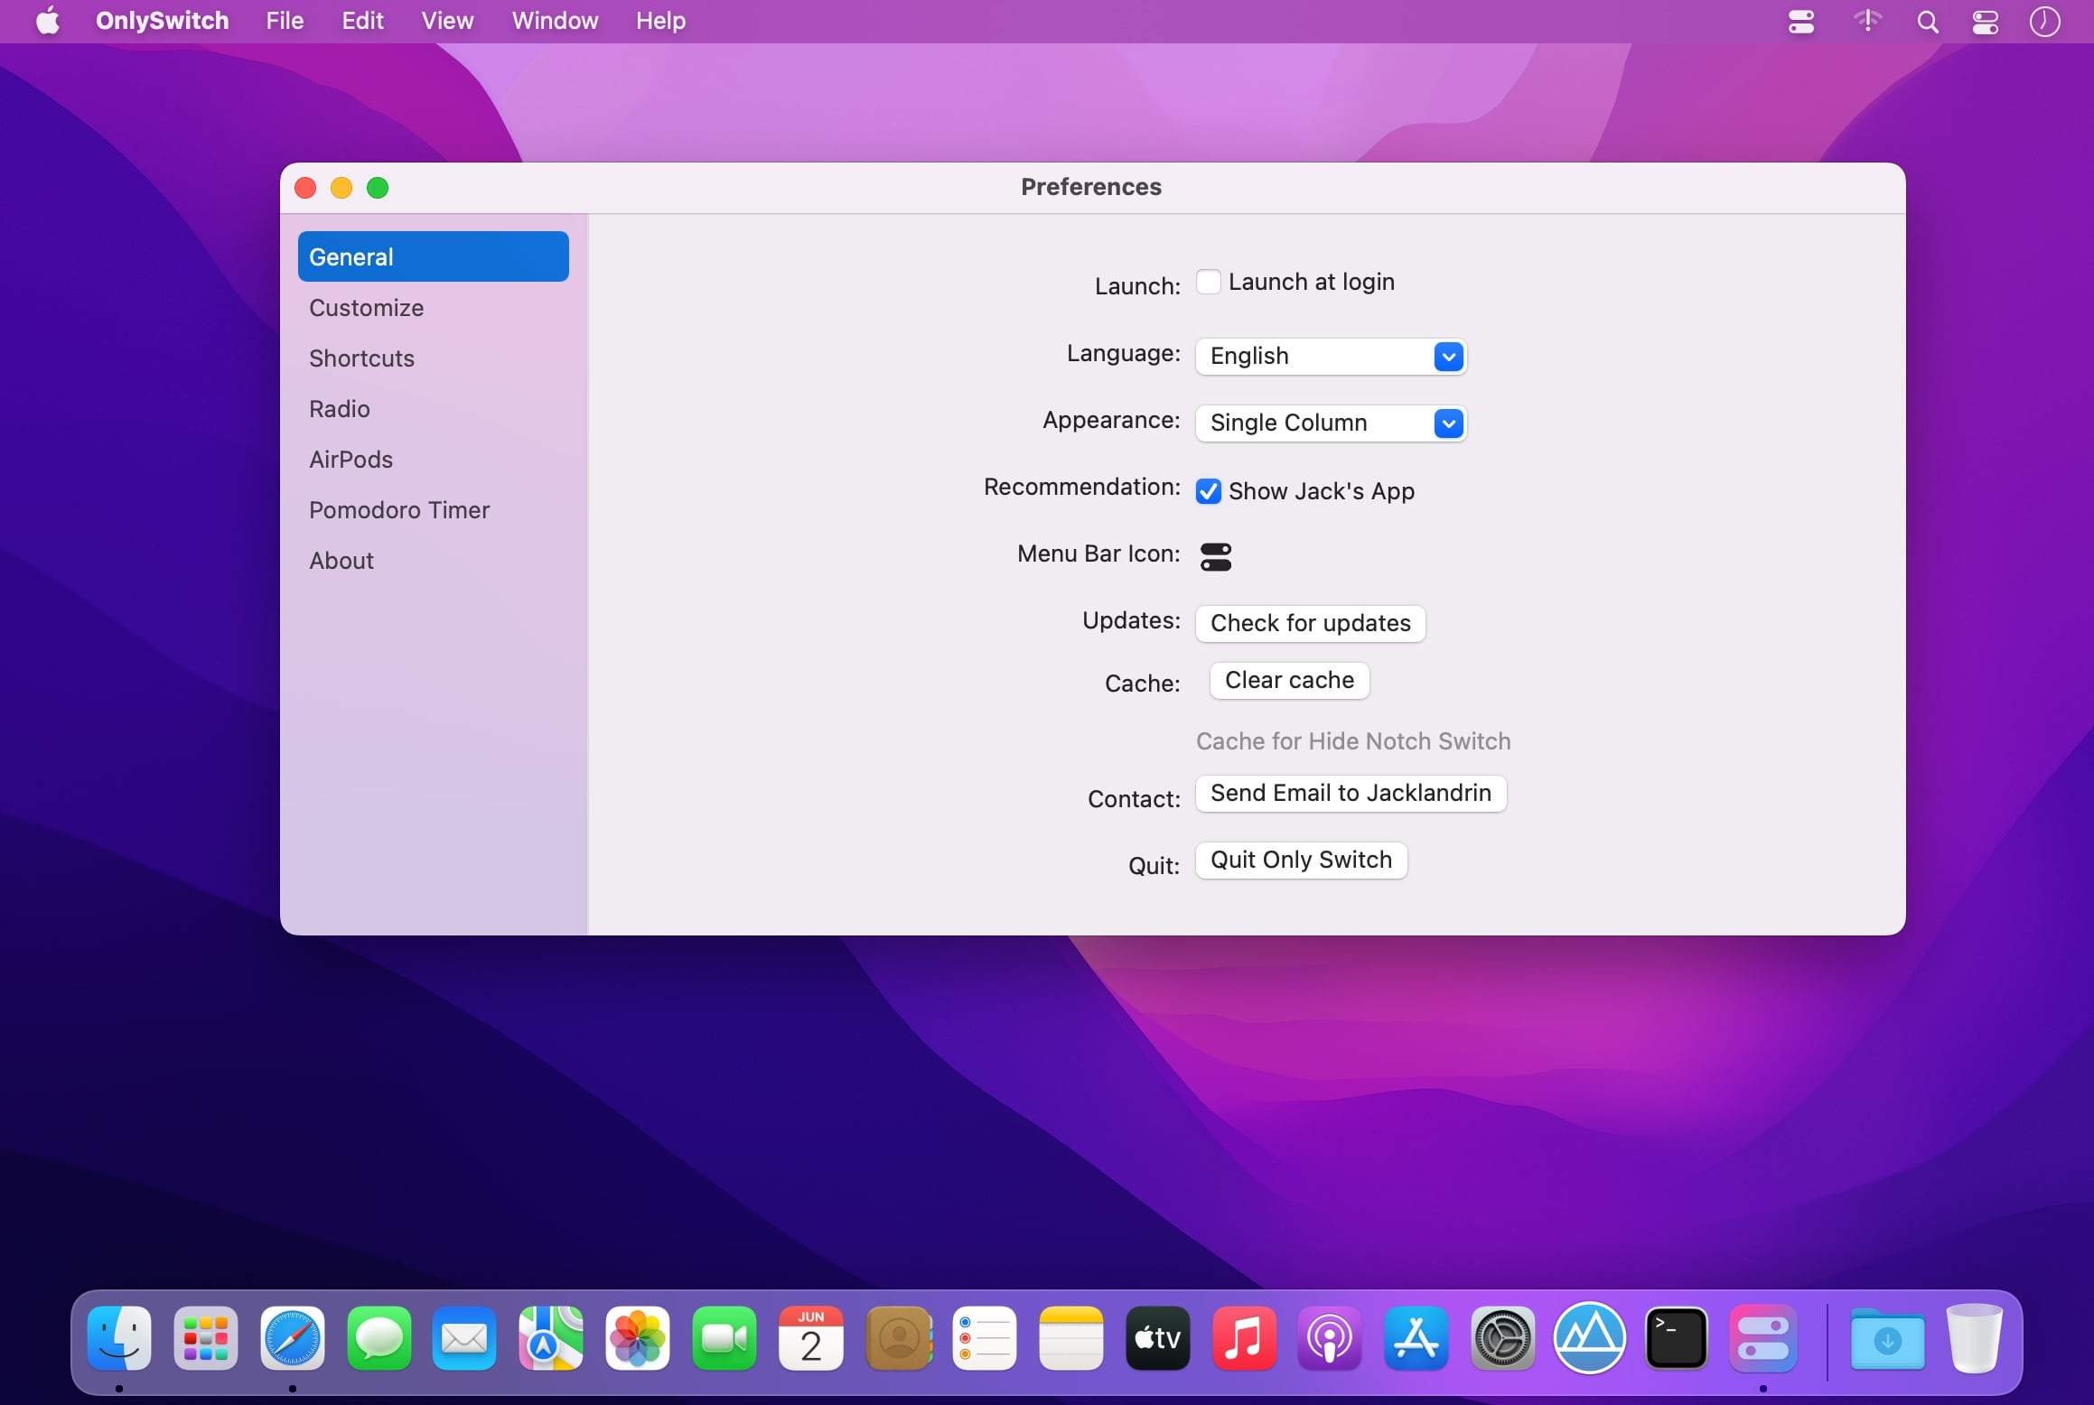Click the Clear cache button

click(x=1288, y=679)
